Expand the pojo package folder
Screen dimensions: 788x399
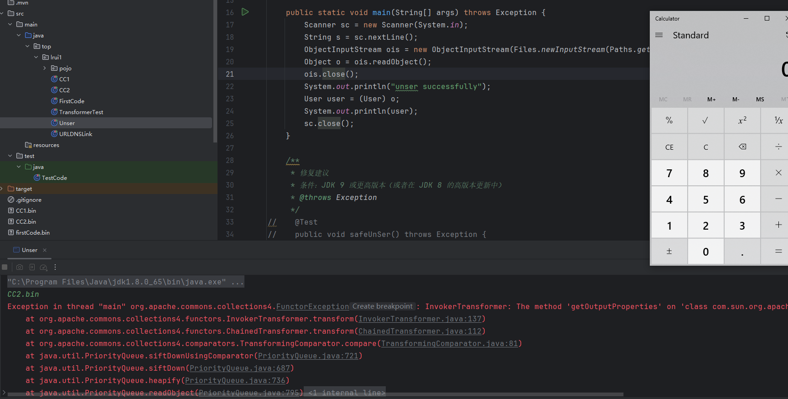(x=45, y=68)
